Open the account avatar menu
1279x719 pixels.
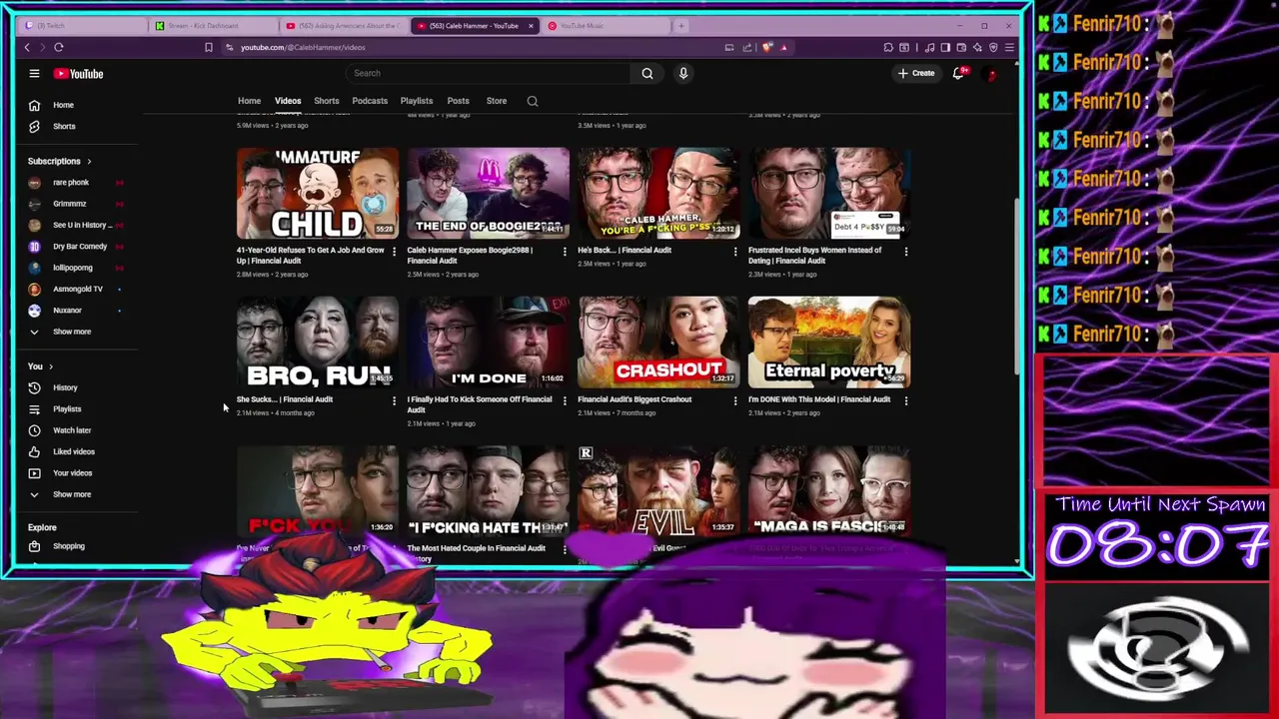(x=991, y=74)
